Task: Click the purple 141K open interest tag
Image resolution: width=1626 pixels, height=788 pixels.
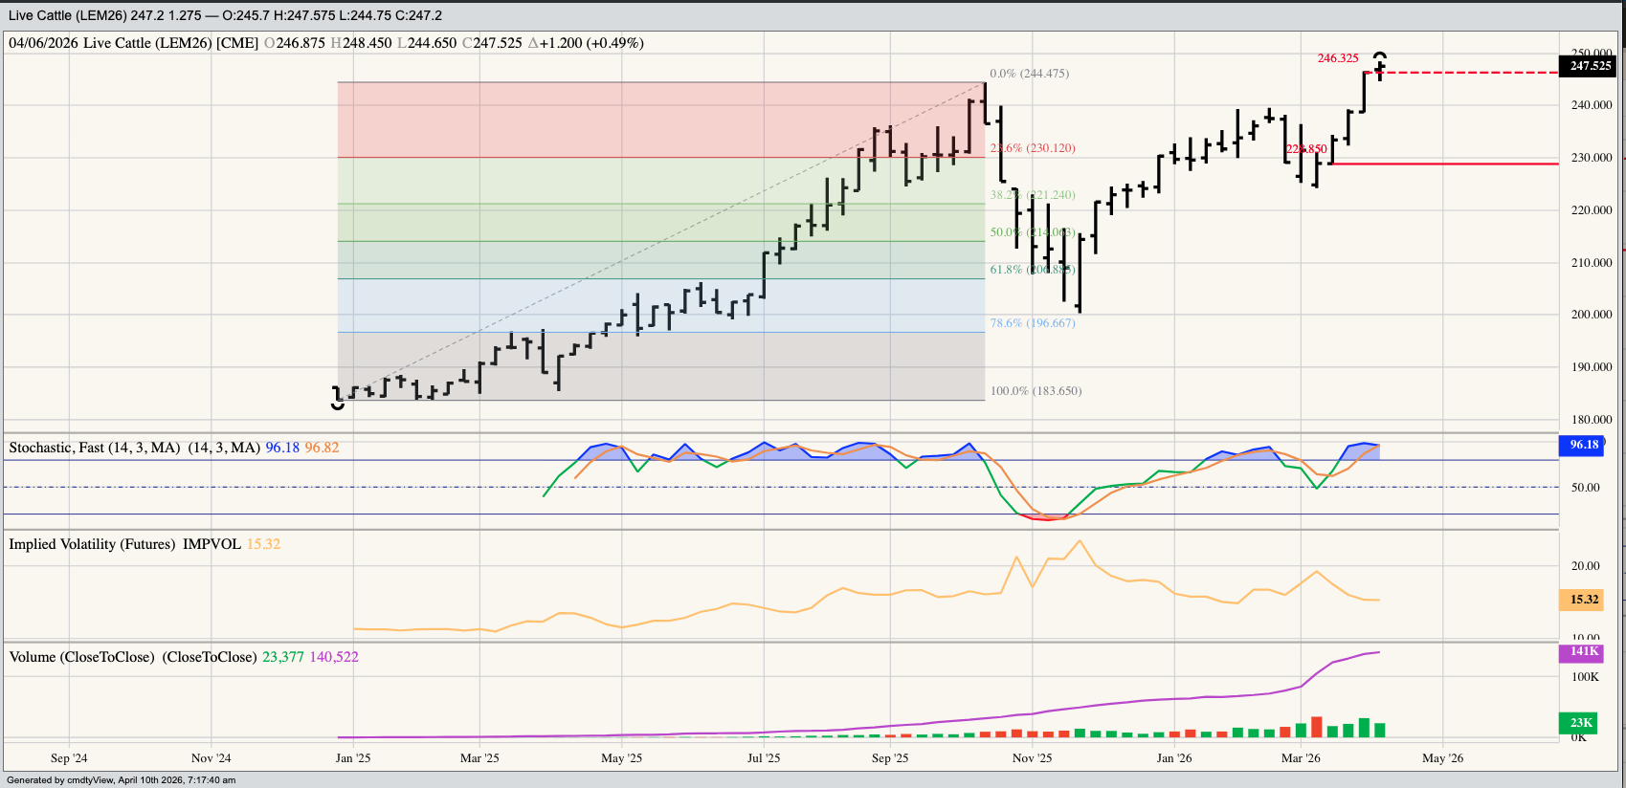Action: pos(1584,652)
